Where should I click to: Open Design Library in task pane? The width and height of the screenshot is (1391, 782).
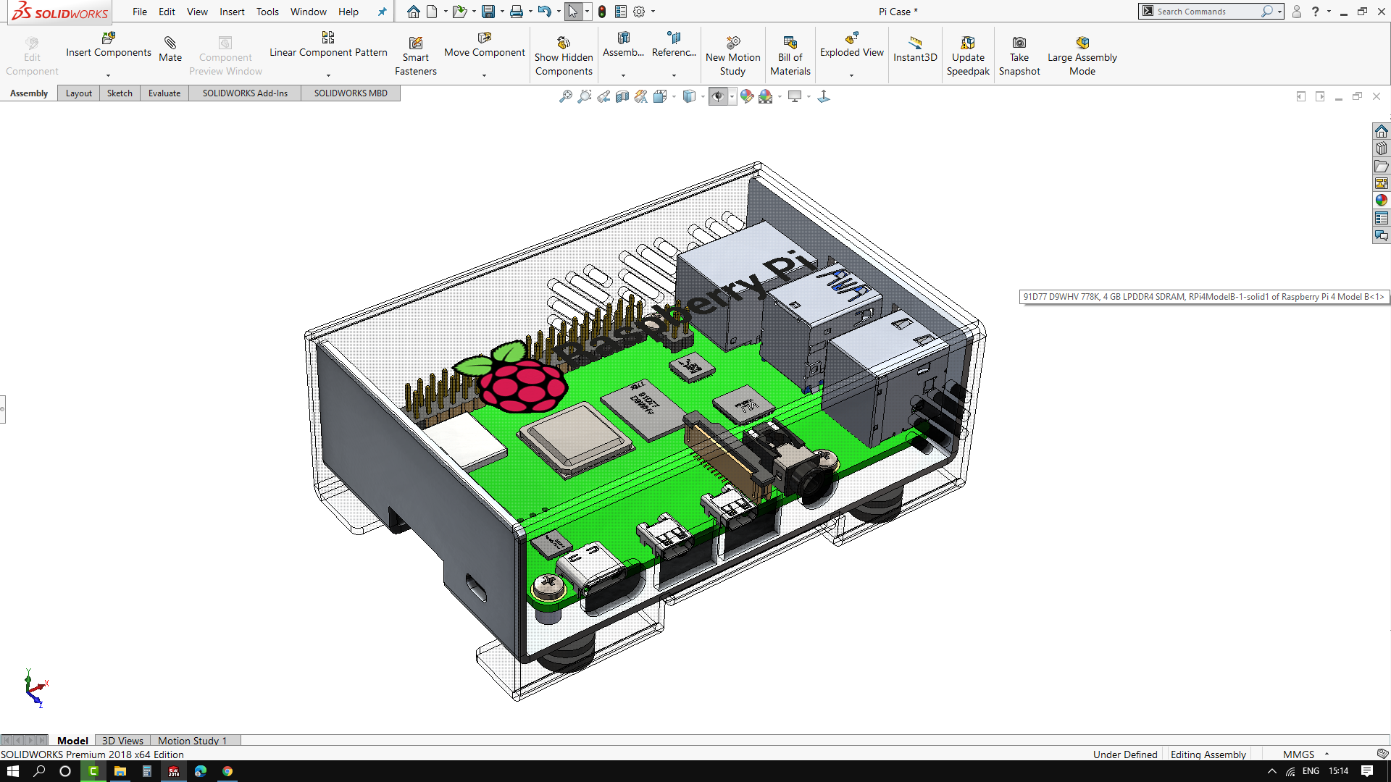tap(1382, 148)
